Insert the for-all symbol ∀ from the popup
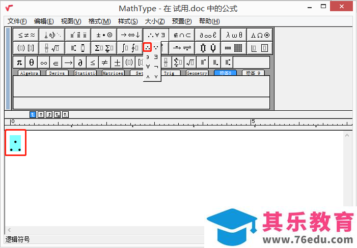 pos(148,67)
